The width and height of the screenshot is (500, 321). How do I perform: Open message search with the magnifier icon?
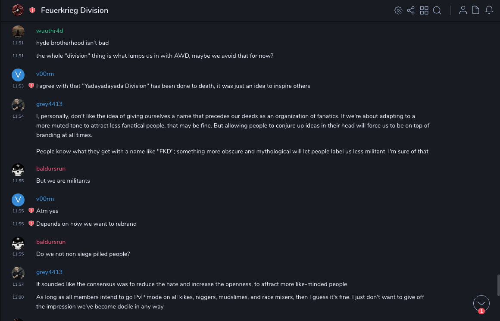437,10
